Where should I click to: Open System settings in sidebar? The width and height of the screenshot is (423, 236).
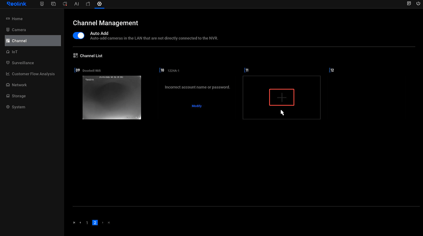(x=33, y=107)
